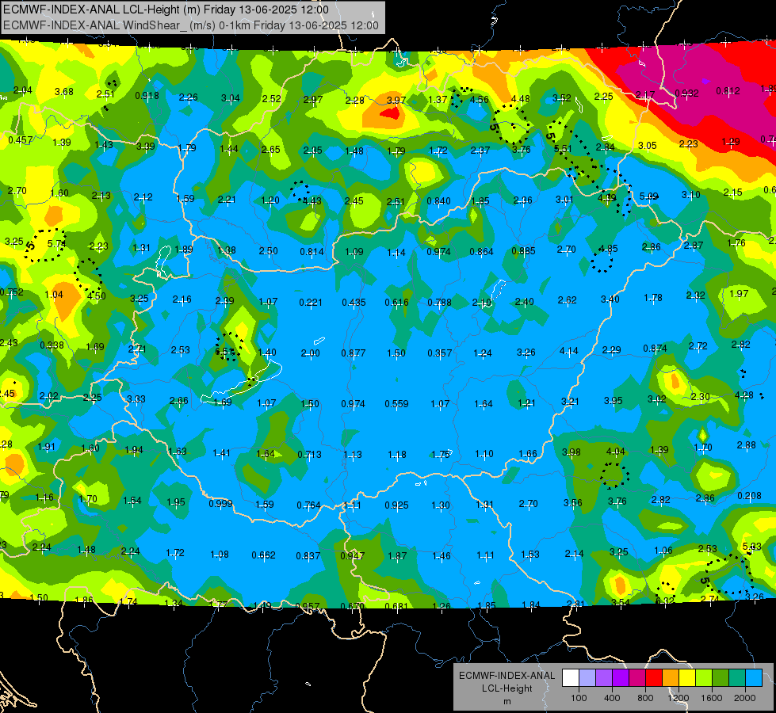Viewport: 776px width, 713px height.
Task: Click the wind shear value 0.837
Action: (308, 555)
